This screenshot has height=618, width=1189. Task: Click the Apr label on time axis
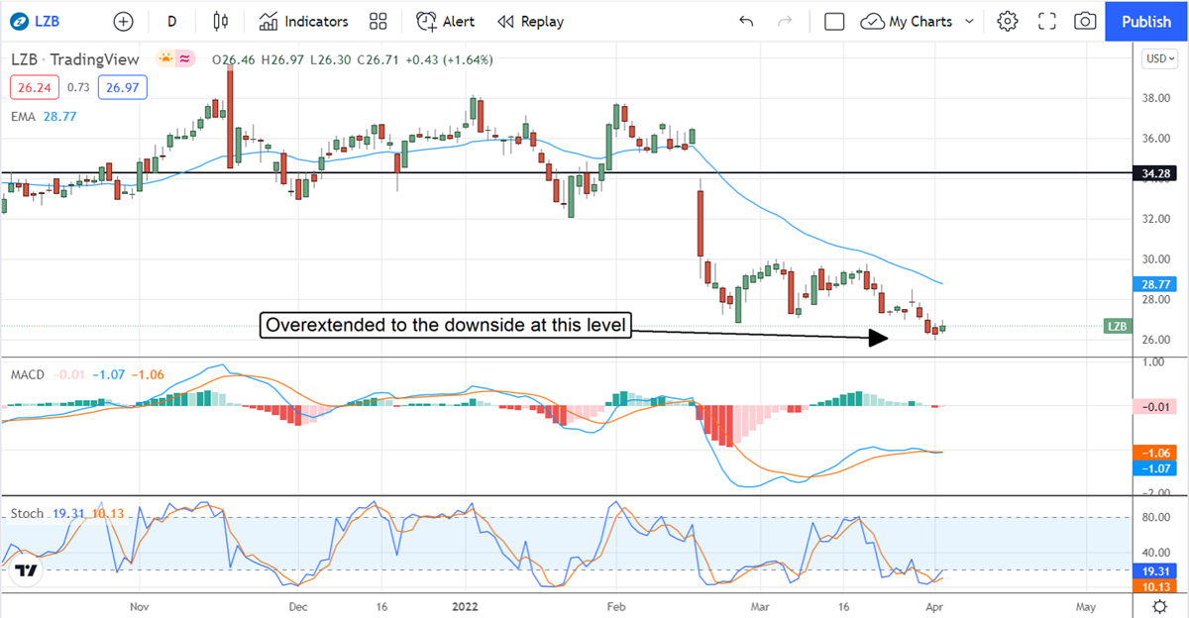point(936,605)
